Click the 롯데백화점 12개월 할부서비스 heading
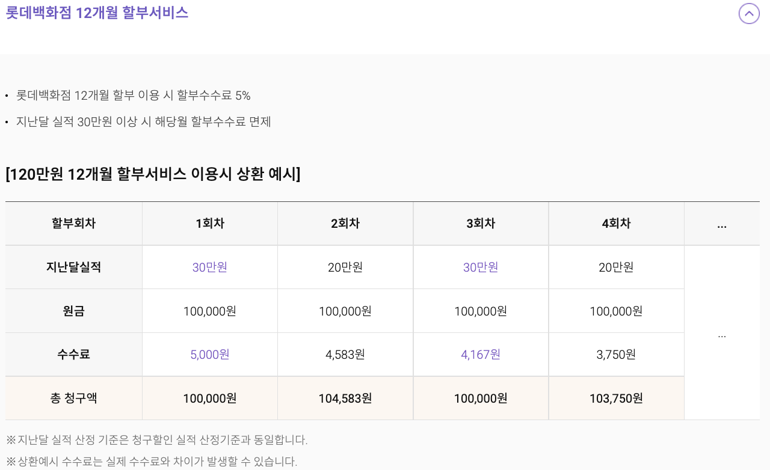Viewport: 770px width, 470px height. [97, 13]
